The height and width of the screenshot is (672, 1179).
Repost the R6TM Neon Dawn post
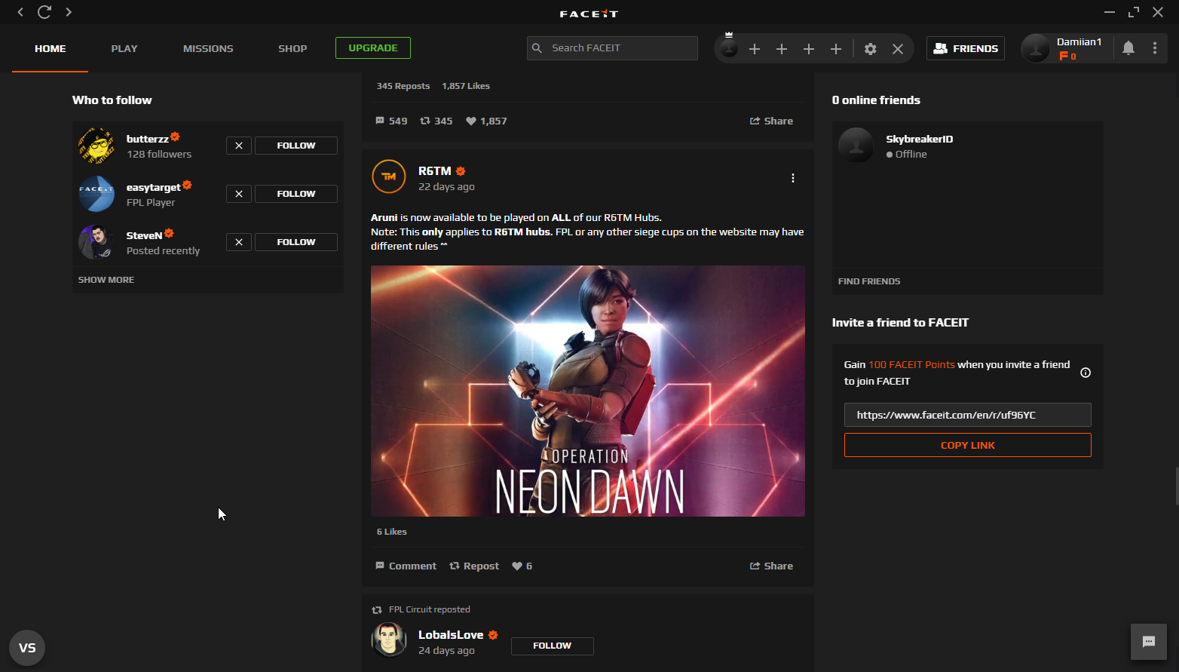[474, 566]
